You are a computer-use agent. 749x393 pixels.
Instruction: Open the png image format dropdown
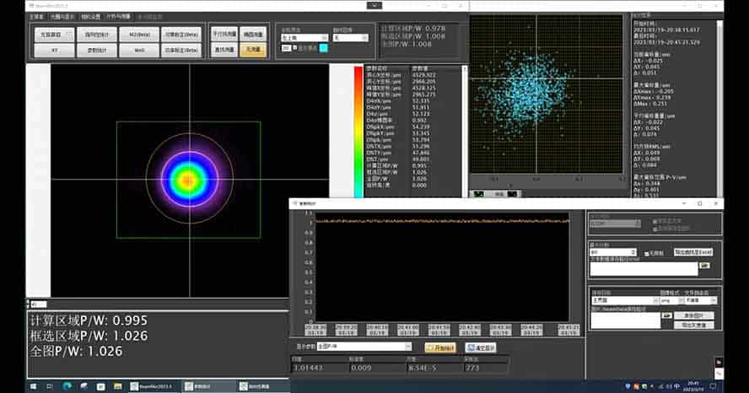pyautogui.click(x=670, y=299)
